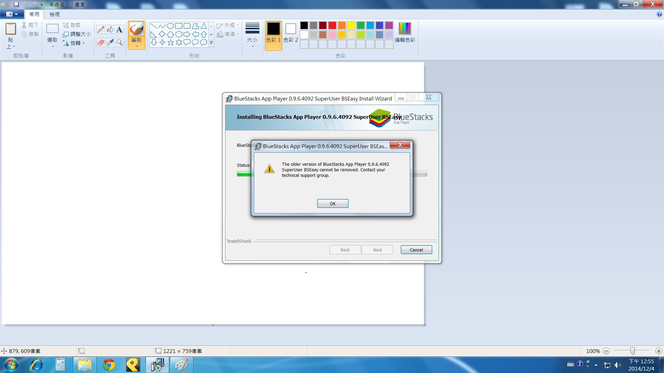Switch to the 檢視 ribbon tab
664x373 pixels.
(55, 14)
